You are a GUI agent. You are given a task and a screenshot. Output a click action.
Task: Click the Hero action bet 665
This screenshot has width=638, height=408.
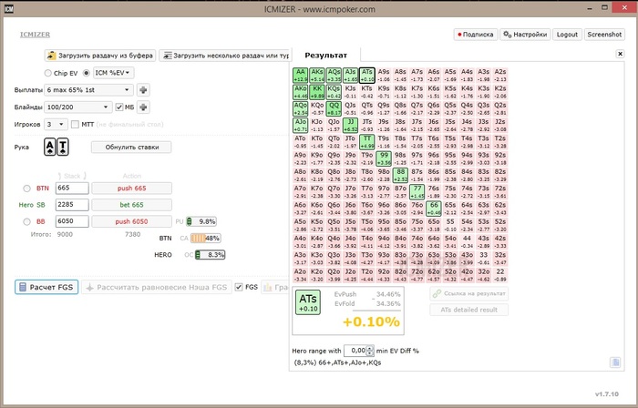[131, 205]
